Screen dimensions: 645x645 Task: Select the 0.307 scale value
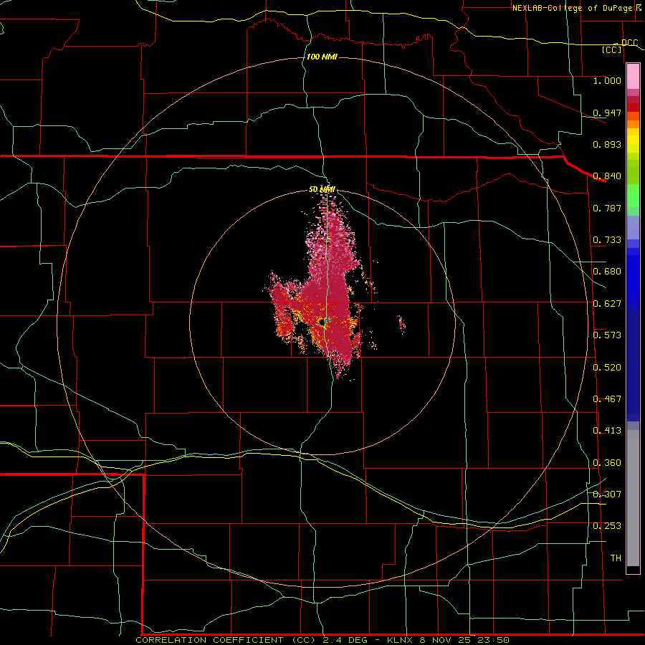[607, 494]
